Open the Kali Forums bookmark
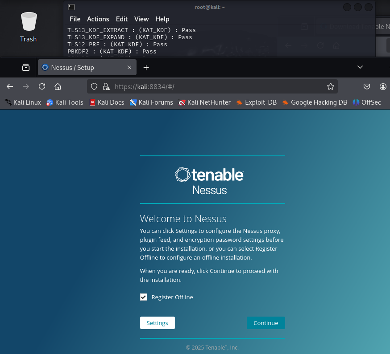390x354 pixels. (151, 102)
